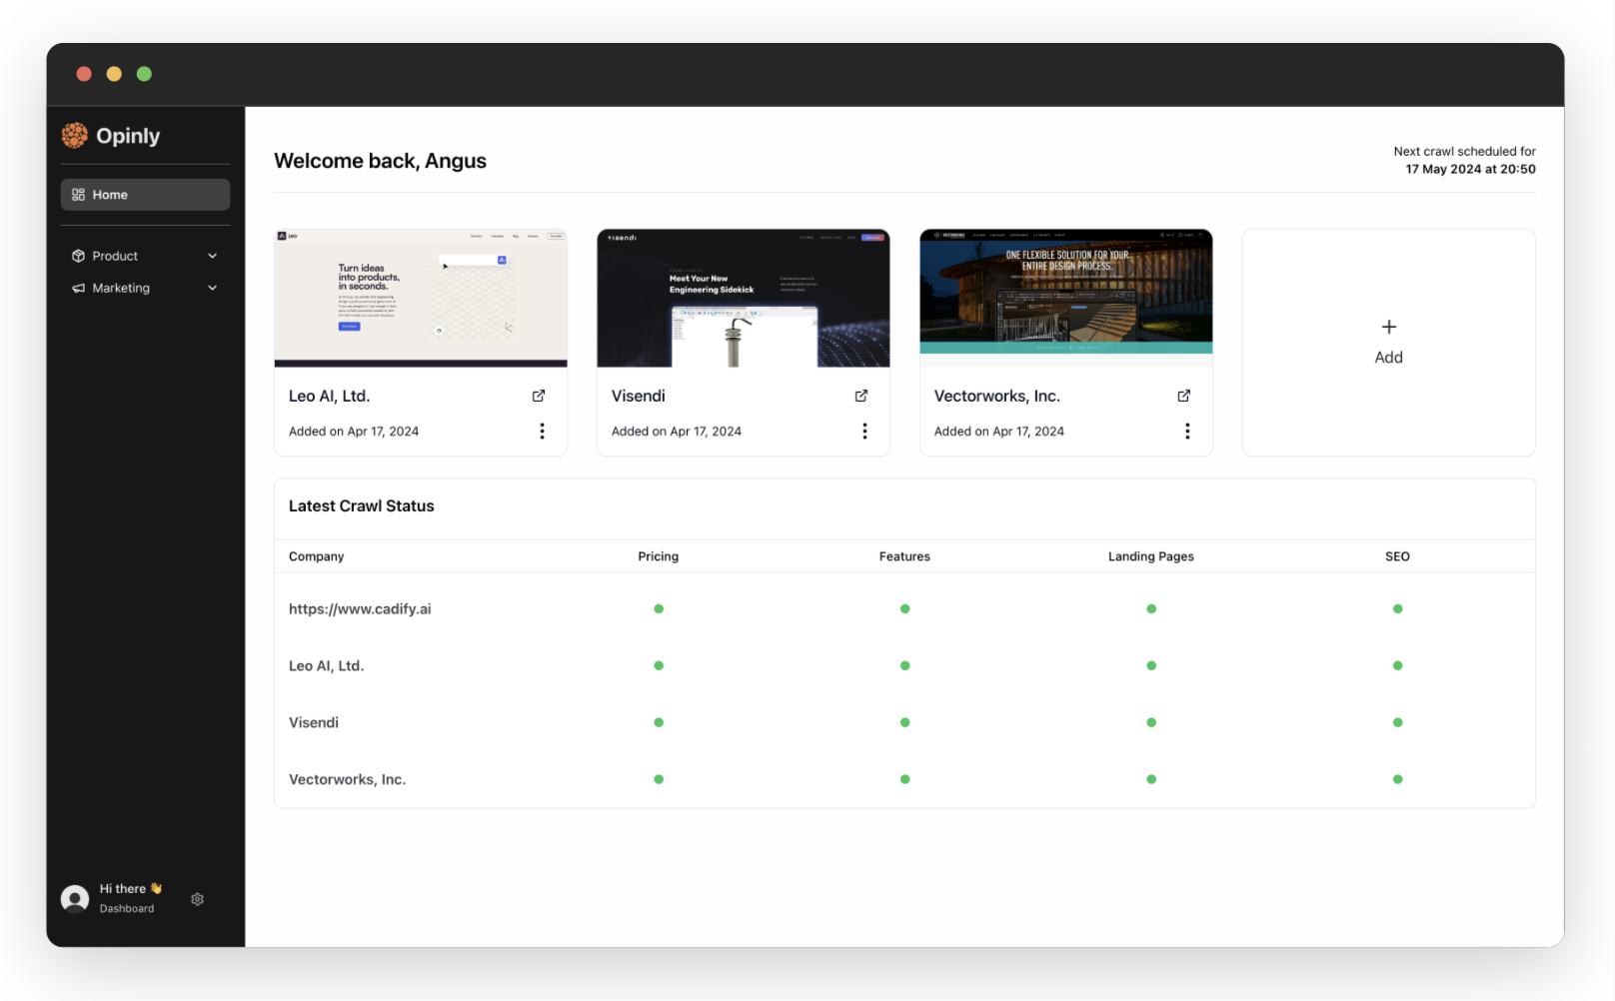Image resolution: width=1615 pixels, height=1001 pixels.
Task: Open settings via the gear icon
Action: (x=198, y=899)
